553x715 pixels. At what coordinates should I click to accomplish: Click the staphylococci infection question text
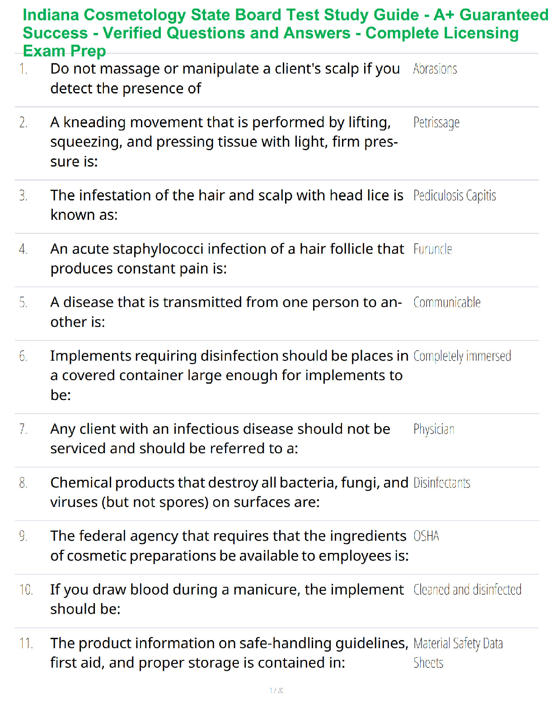tap(227, 259)
